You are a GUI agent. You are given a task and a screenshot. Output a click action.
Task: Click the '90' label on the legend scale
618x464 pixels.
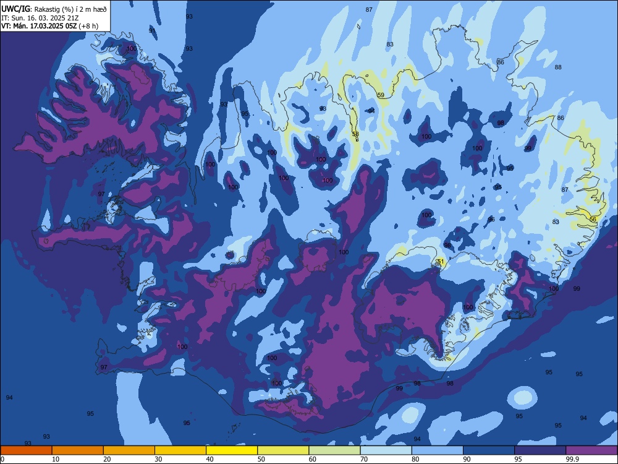467,459
